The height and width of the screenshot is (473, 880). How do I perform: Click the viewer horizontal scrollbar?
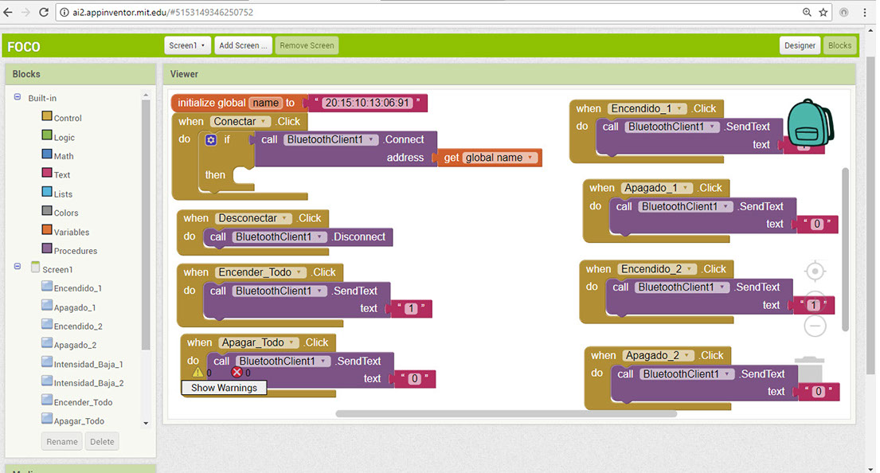[506, 414]
